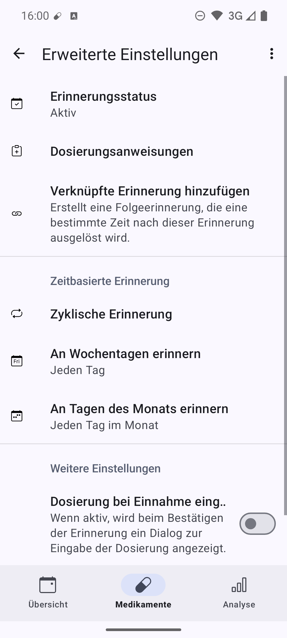
Task: Tap the weekday calendar 'Fri' icon
Action: [17, 361]
